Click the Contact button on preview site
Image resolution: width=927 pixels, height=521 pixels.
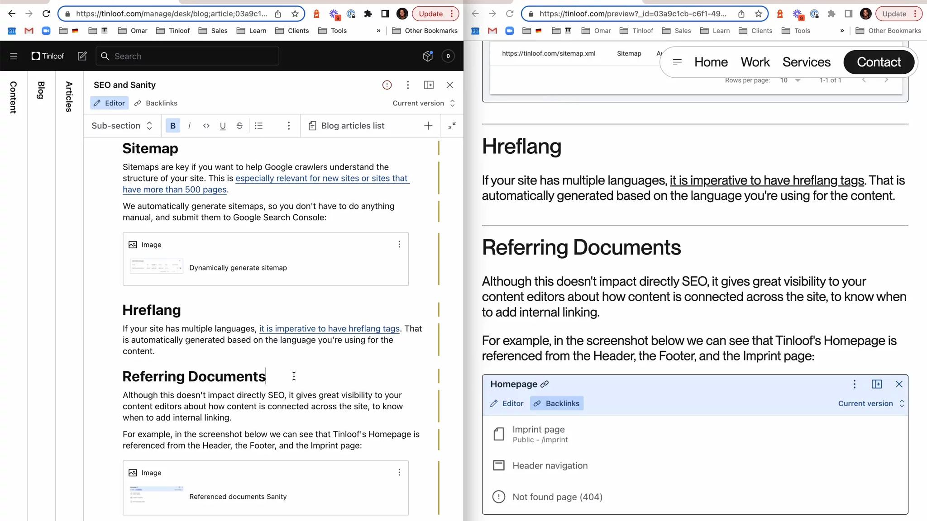(879, 62)
